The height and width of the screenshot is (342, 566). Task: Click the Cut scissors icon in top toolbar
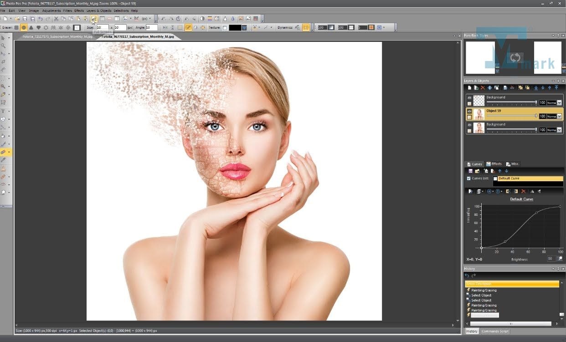pyautogui.click(x=56, y=19)
